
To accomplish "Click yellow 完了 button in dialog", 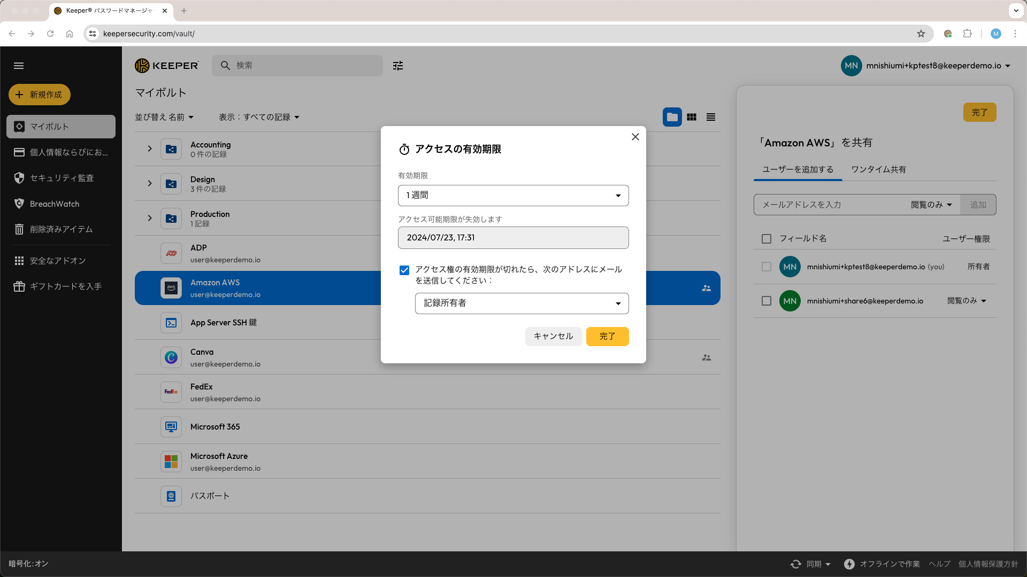I will (x=607, y=337).
